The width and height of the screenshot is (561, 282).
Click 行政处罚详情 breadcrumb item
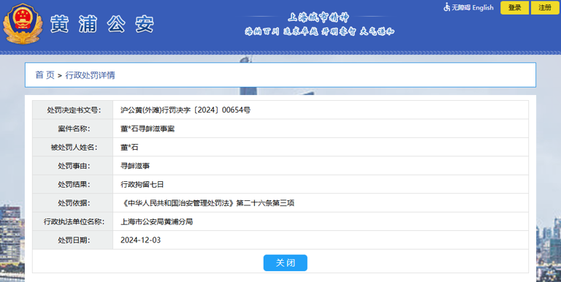(x=90, y=75)
